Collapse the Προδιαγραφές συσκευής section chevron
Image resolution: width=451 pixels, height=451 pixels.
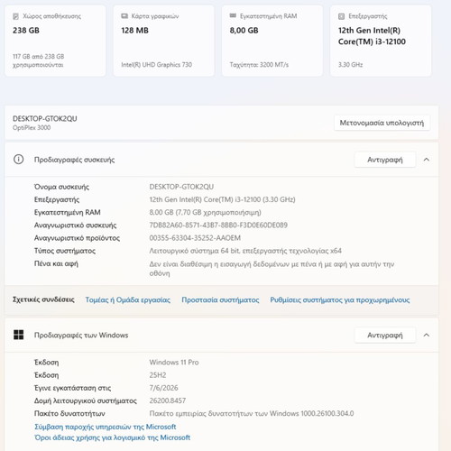coord(427,160)
